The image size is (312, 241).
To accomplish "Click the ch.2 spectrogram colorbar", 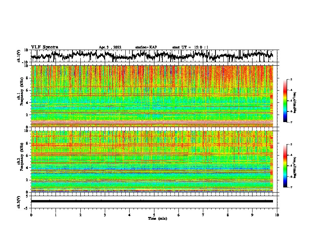I will pos(285,166).
